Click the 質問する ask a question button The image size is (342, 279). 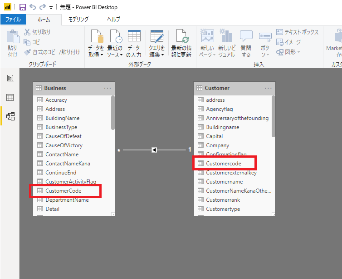click(x=246, y=44)
